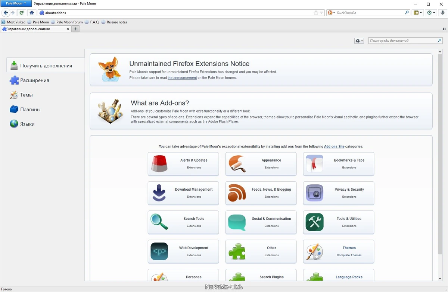Image resolution: width=448 pixels, height=292 pixels.
Task: Click the orange RSS Feeds icon
Action: click(x=237, y=193)
